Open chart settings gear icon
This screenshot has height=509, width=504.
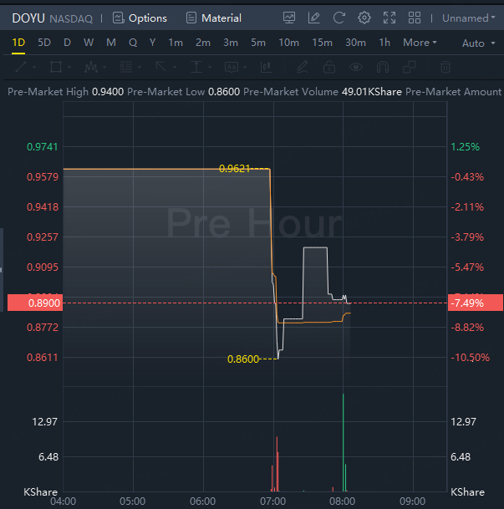tap(364, 18)
